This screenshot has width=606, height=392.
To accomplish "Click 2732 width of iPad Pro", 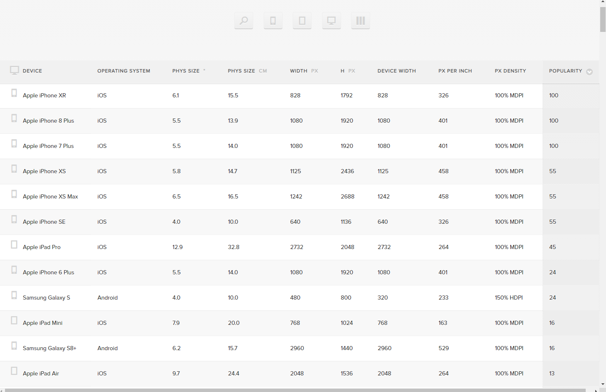I will 297,247.
